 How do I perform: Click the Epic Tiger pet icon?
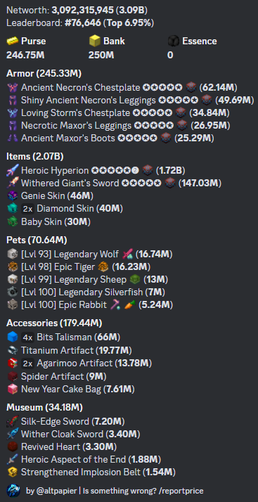coord(13,267)
